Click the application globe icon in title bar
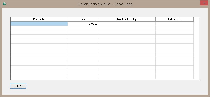 pos(4,4)
